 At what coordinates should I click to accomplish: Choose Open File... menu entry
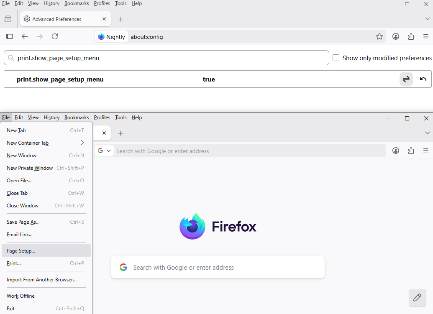click(x=46, y=181)
